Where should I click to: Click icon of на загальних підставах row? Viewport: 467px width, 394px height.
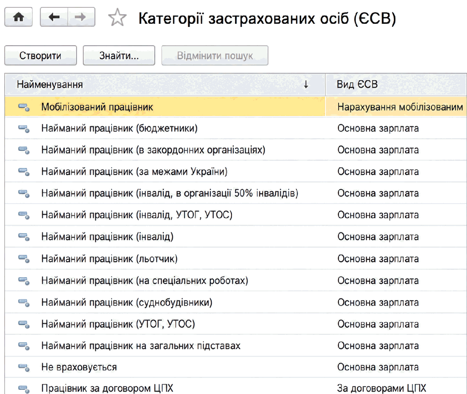(x=24, y=346)
